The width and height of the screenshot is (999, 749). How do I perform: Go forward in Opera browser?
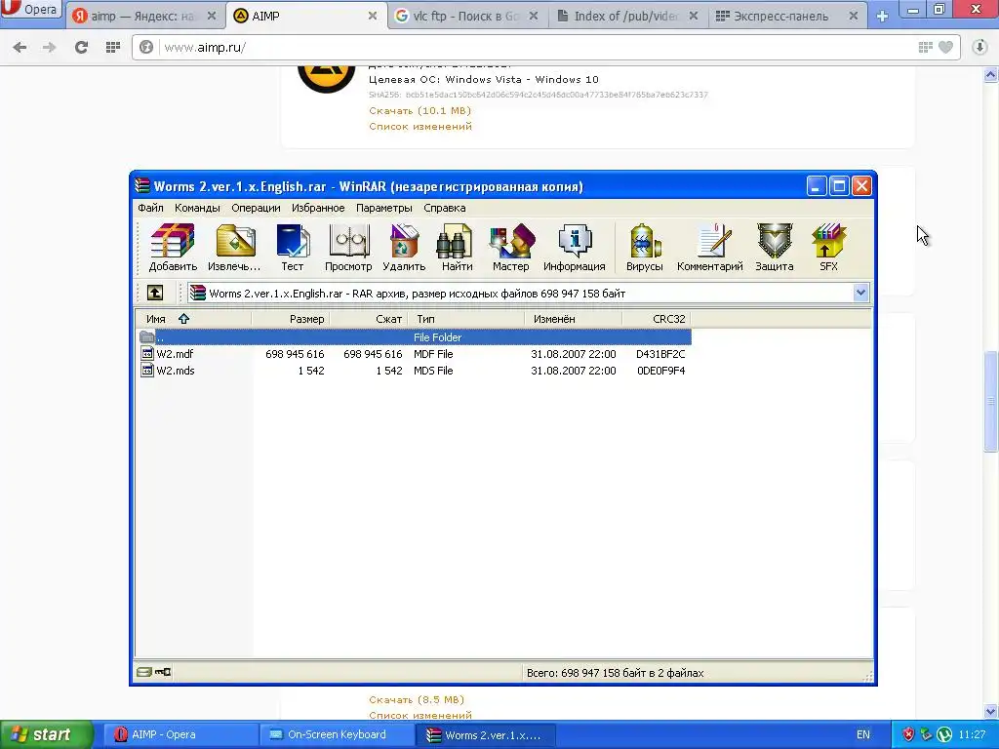[x=49, y=47]
